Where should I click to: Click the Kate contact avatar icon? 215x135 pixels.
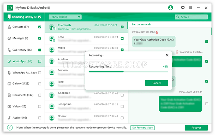[x=52, y=39]
